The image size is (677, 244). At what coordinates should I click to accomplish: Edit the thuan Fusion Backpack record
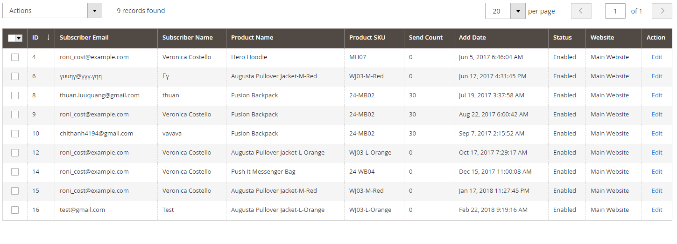pos(657,95)
